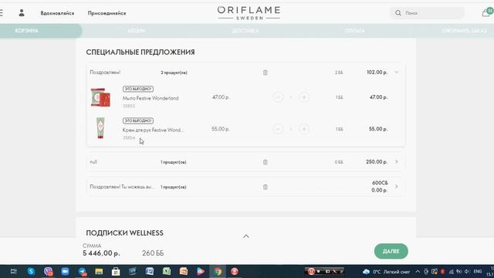
Task: Click the Лёгкий снег weather widget
Action: pyautogui.click(x=387, y=271)
